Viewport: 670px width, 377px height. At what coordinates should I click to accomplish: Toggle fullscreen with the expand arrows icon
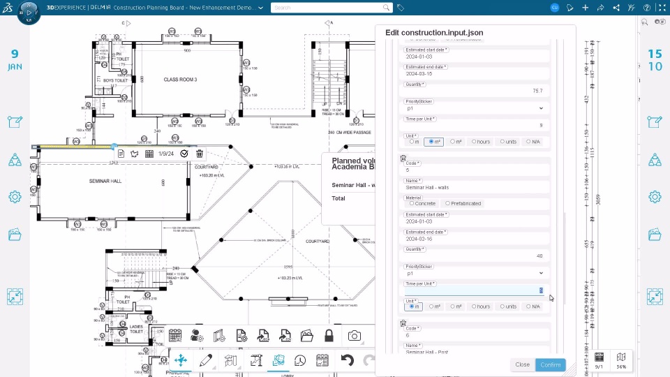click(x=662, y=8)
